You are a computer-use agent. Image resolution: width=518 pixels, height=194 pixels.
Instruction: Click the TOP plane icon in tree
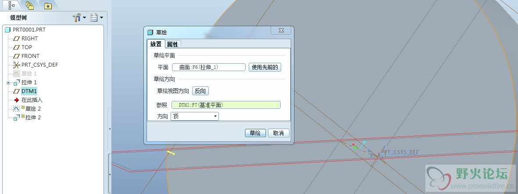tap(17, 47)
